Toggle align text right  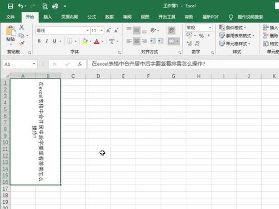point(145,41)
